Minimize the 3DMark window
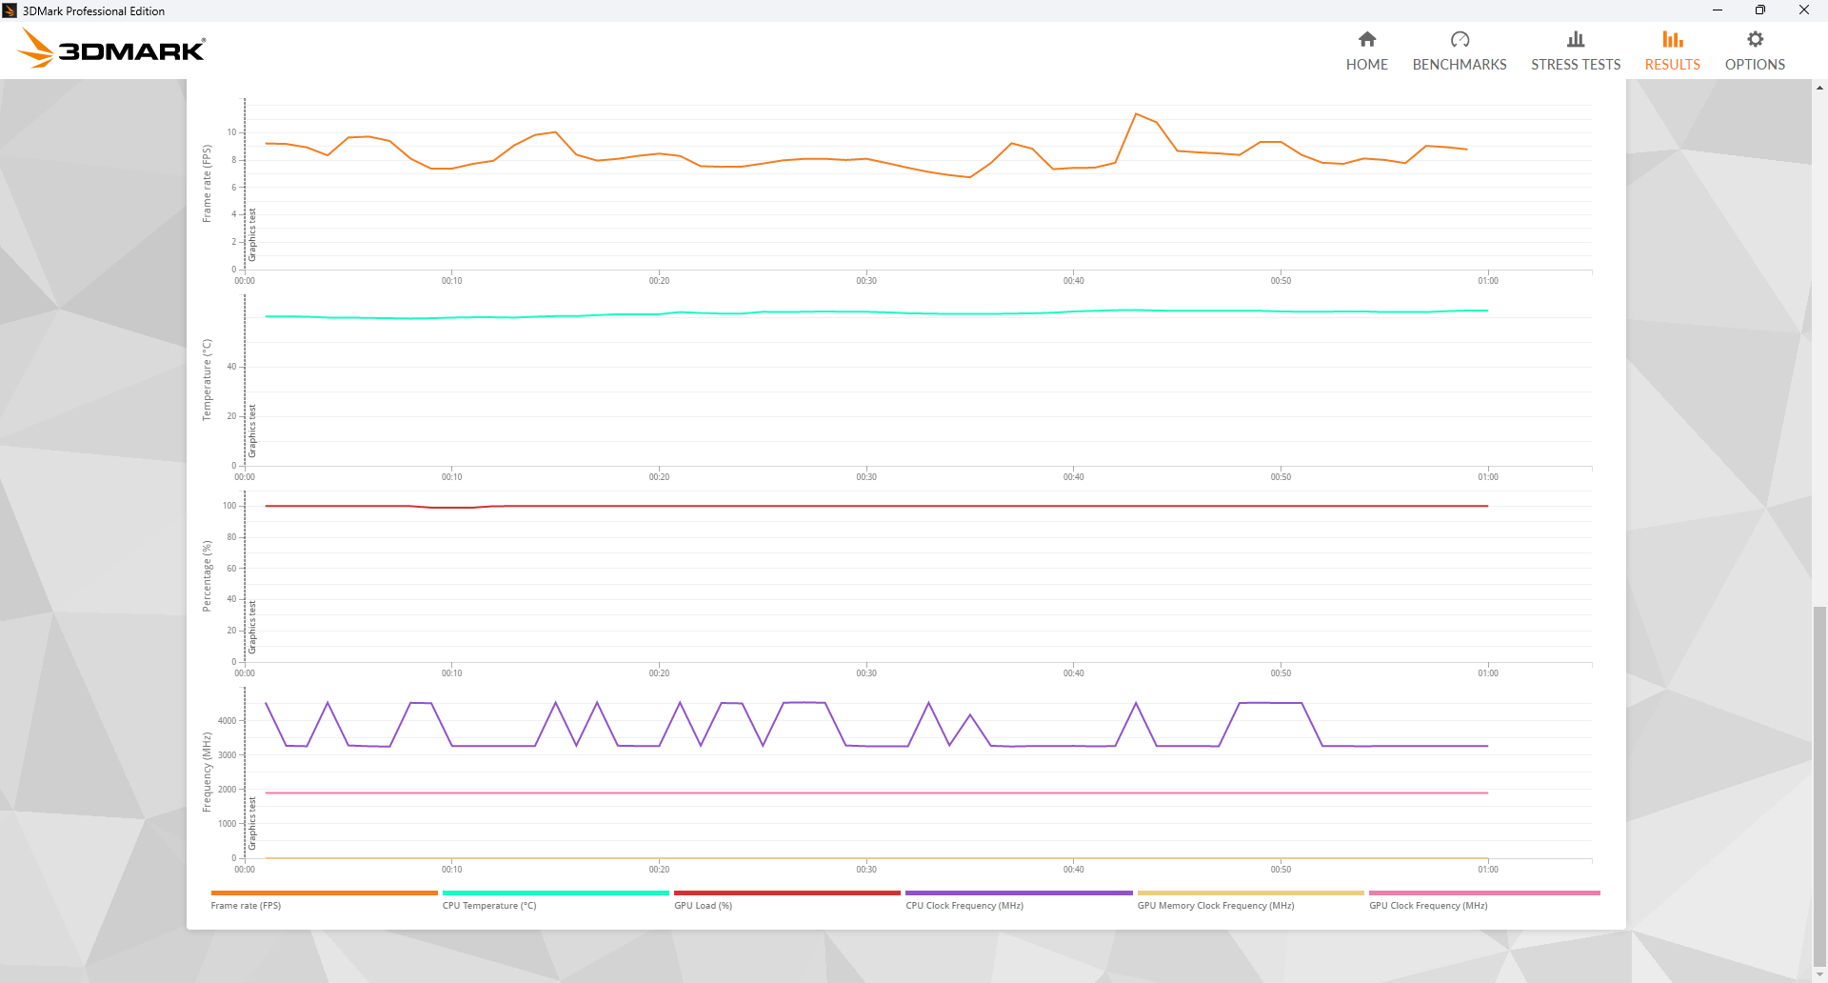Image resolution: width=1828 pixels, height=983 pixels. pyautogui.click(x=1718, y=10)
